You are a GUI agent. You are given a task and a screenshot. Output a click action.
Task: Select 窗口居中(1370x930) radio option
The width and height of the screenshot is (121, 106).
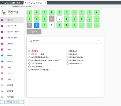click(67, 60)
